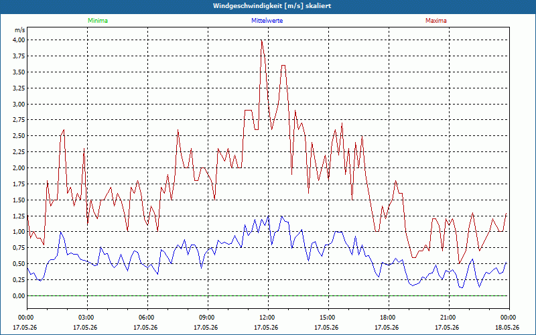
Task: Click the 1,25 y-axis value
Action: click(19, 216)
